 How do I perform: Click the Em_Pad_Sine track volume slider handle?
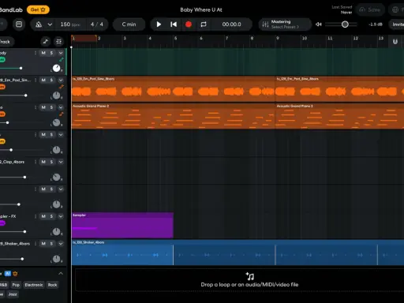click(25, 95)
